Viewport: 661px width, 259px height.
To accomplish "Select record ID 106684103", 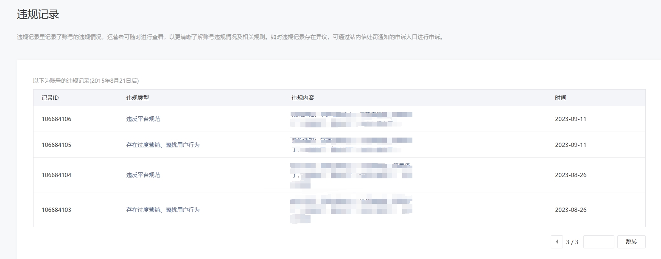I will [56, 210].
